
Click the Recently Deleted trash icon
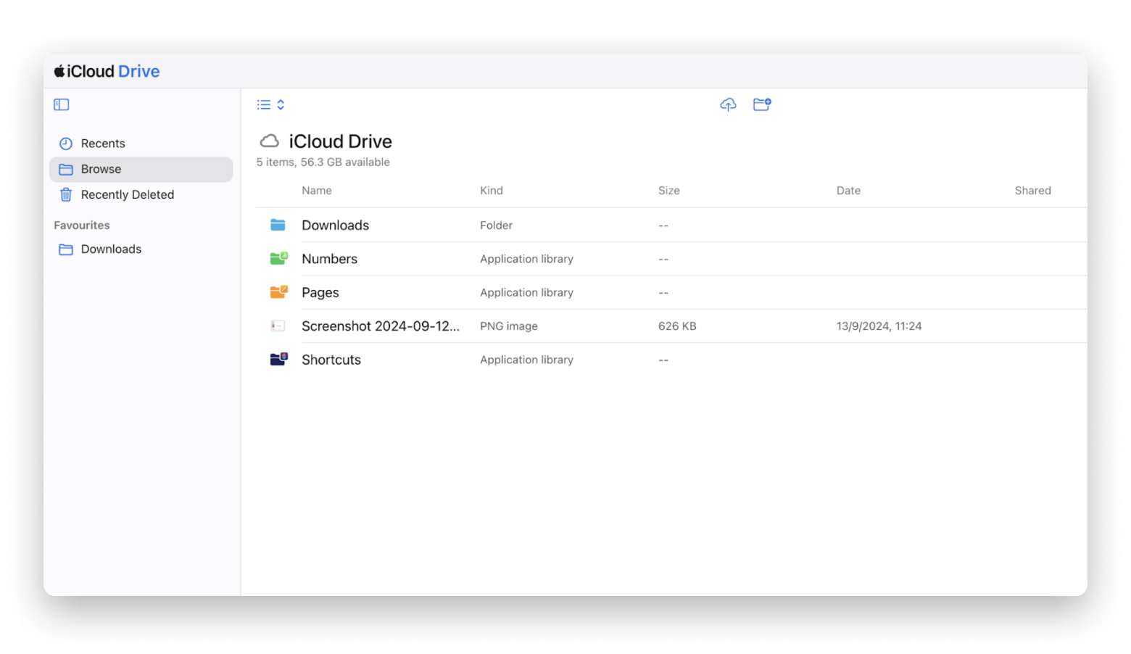tap(66, 195)
